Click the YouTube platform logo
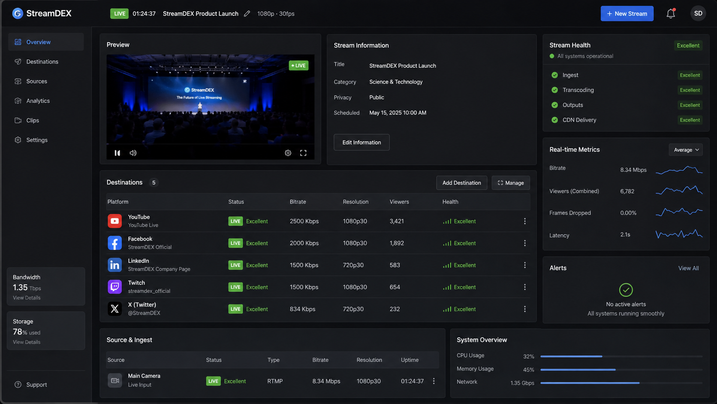The image size is (717, 404). point(114,221)
